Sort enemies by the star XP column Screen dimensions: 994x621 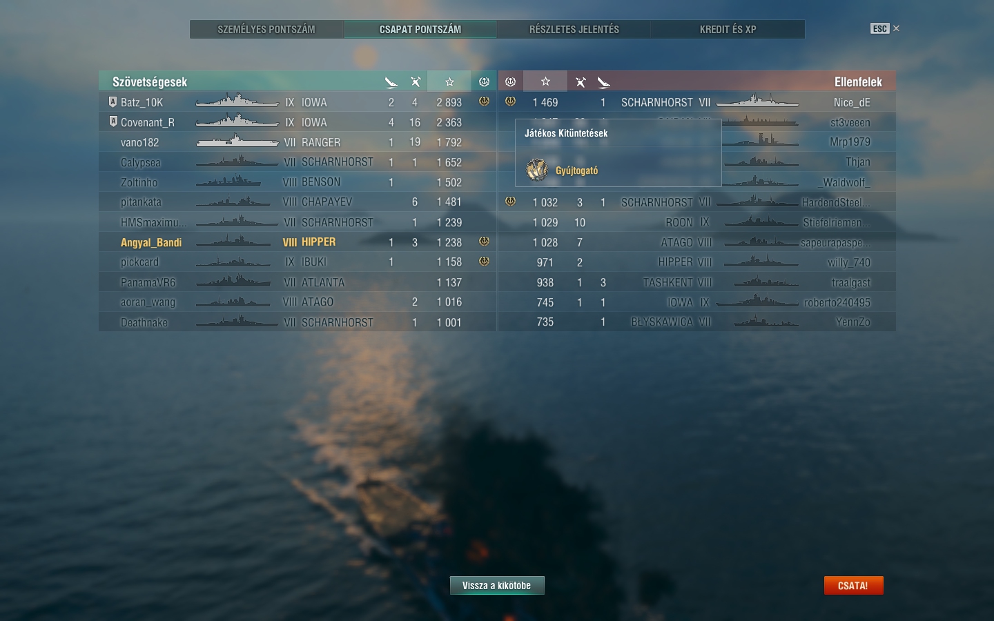545,81
